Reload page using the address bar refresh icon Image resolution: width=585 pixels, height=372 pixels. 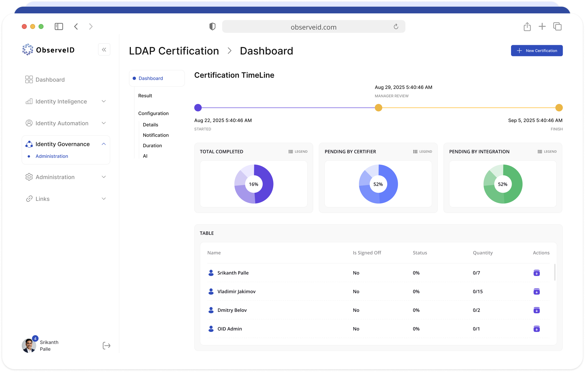[396, 27]
